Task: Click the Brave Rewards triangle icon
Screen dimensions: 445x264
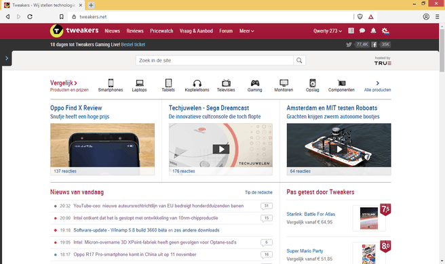Action: (370, 17)
